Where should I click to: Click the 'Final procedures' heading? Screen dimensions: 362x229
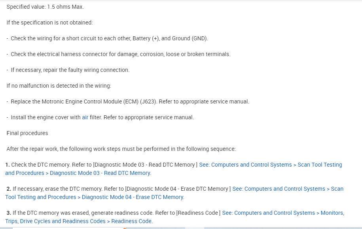click(x=27, y=133)
